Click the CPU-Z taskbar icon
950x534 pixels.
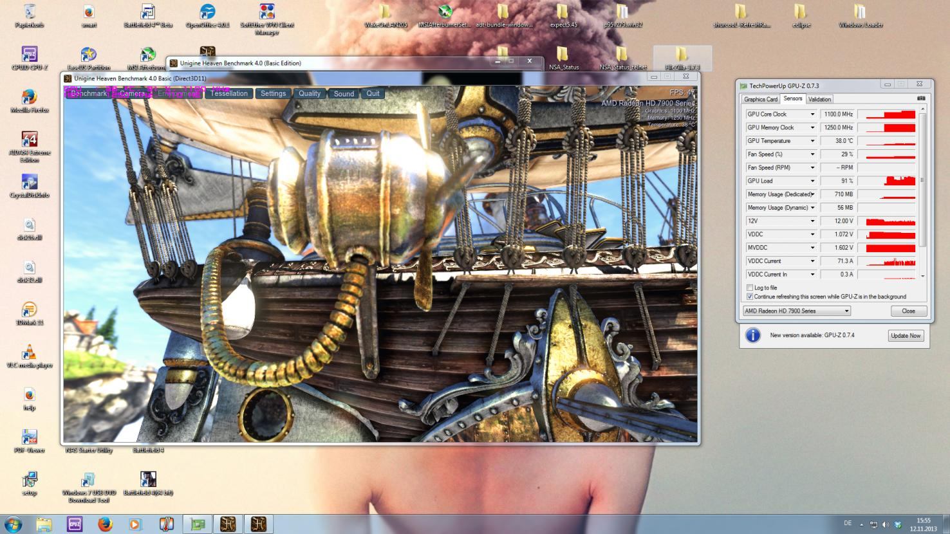[x=75, y=524]
